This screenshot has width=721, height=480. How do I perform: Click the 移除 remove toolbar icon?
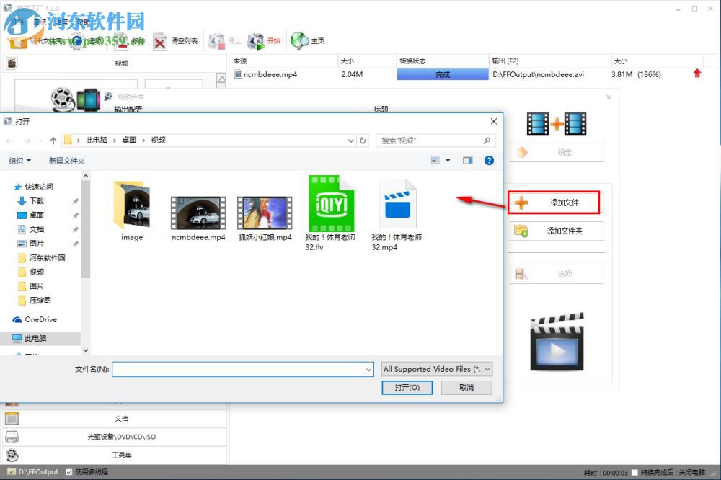[120, 41]
